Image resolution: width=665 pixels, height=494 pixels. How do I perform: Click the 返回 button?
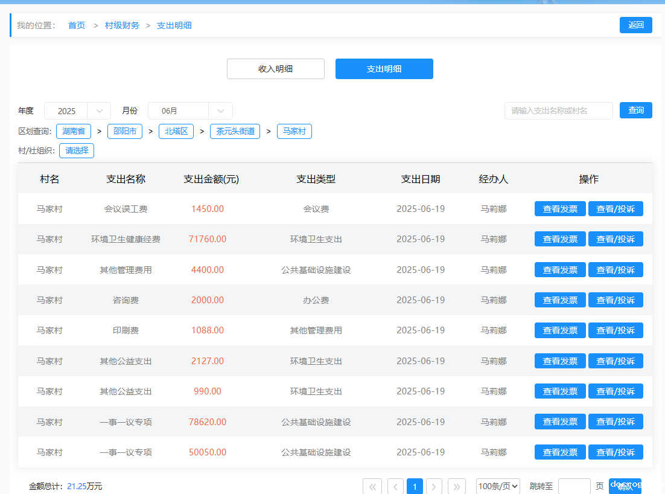coord(635,25)
